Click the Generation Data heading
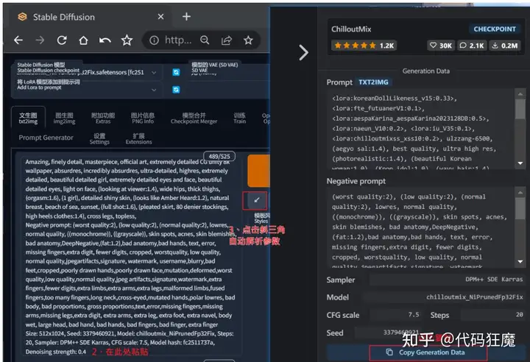 [x=426, y=71]
